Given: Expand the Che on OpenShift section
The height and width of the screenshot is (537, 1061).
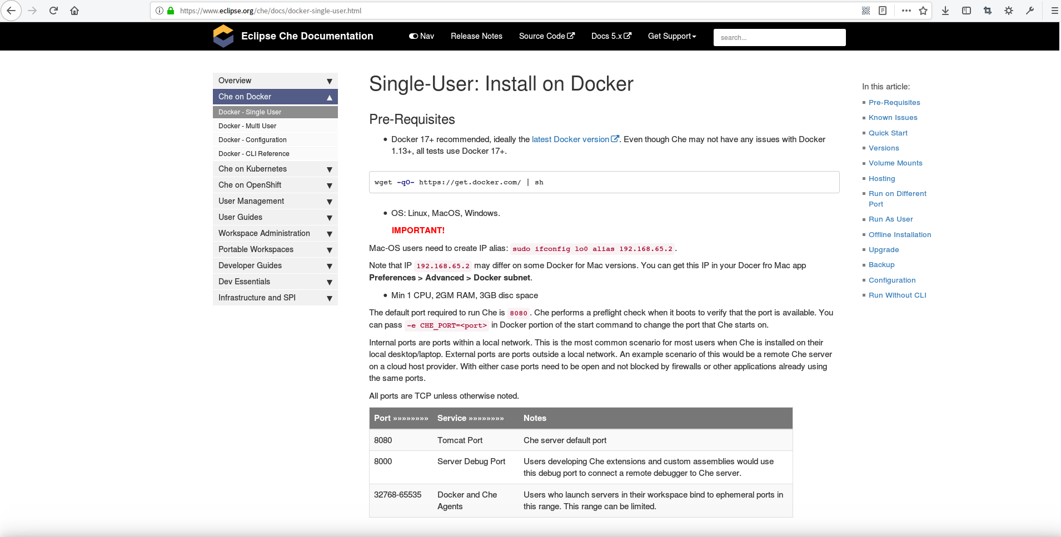Looking at the screenshot, I should click(x=275, y=185).
